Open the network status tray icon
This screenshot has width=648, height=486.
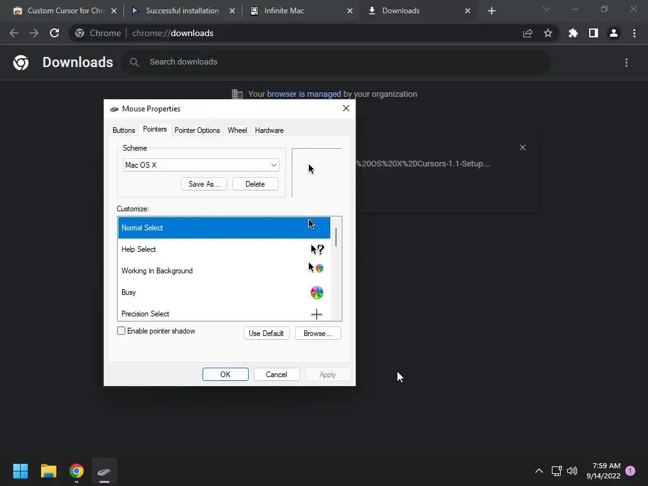(557, 471)
